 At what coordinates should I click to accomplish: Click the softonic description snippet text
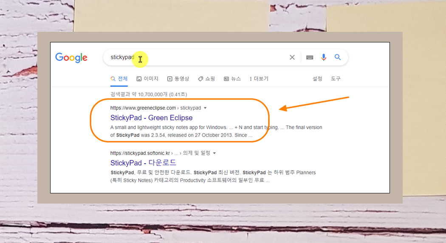click(x=213, y=176)
